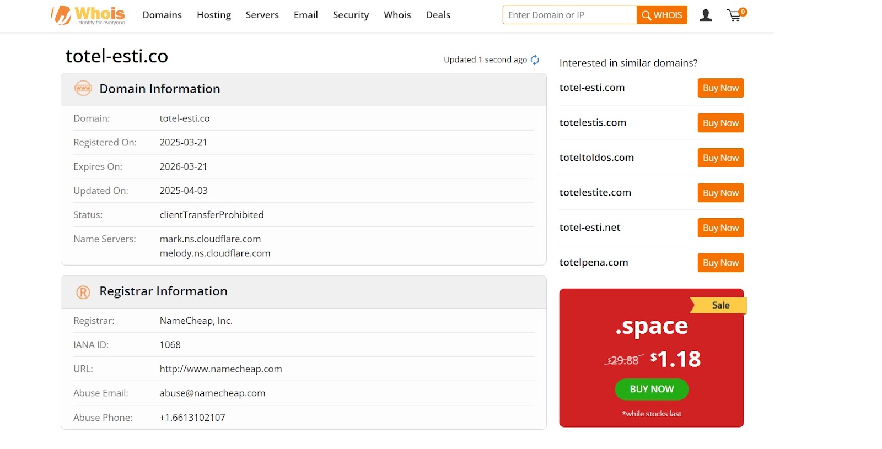The width and height of the screenshot is (882, 449).
Task: Select the Registered On date 2025-03-21
Action: (x=184, y=142)
